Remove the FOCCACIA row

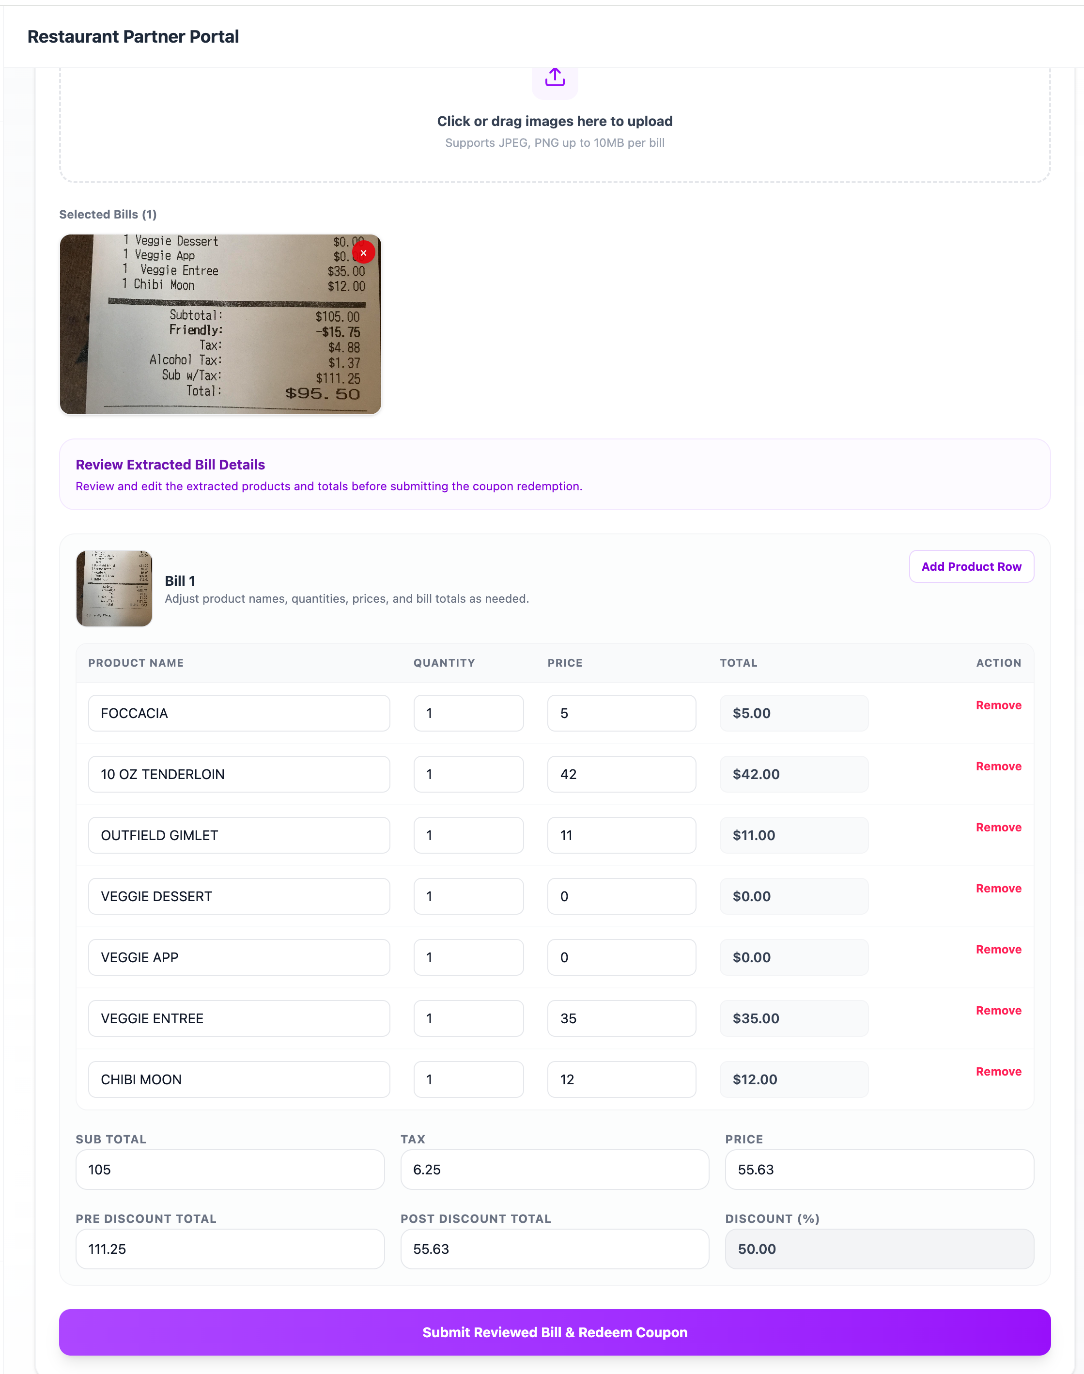point(998,705)
